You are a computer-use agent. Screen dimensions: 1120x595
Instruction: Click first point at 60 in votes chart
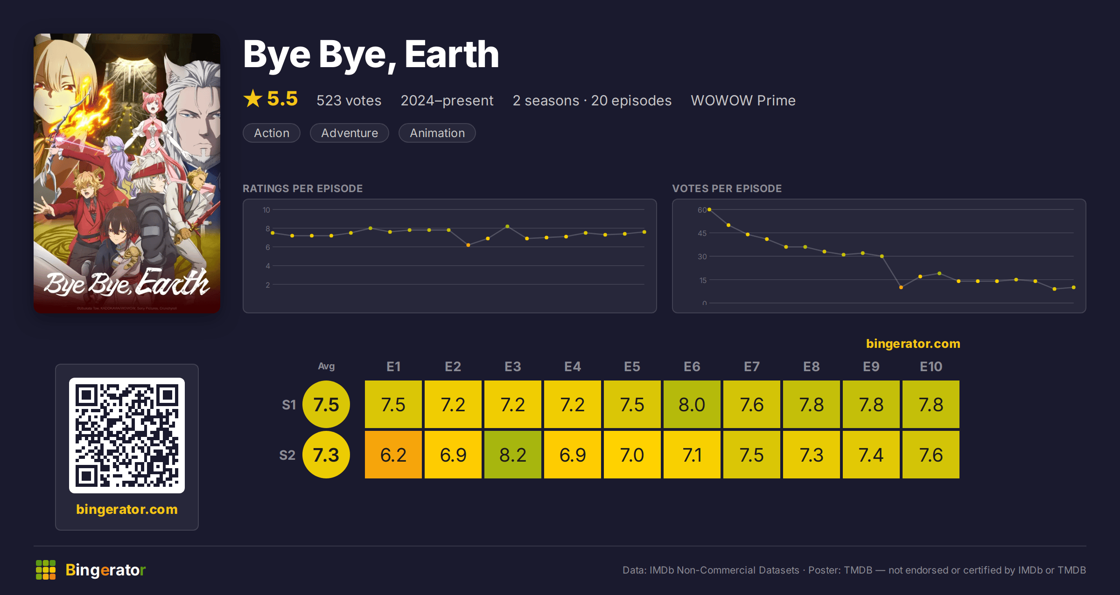709,210
